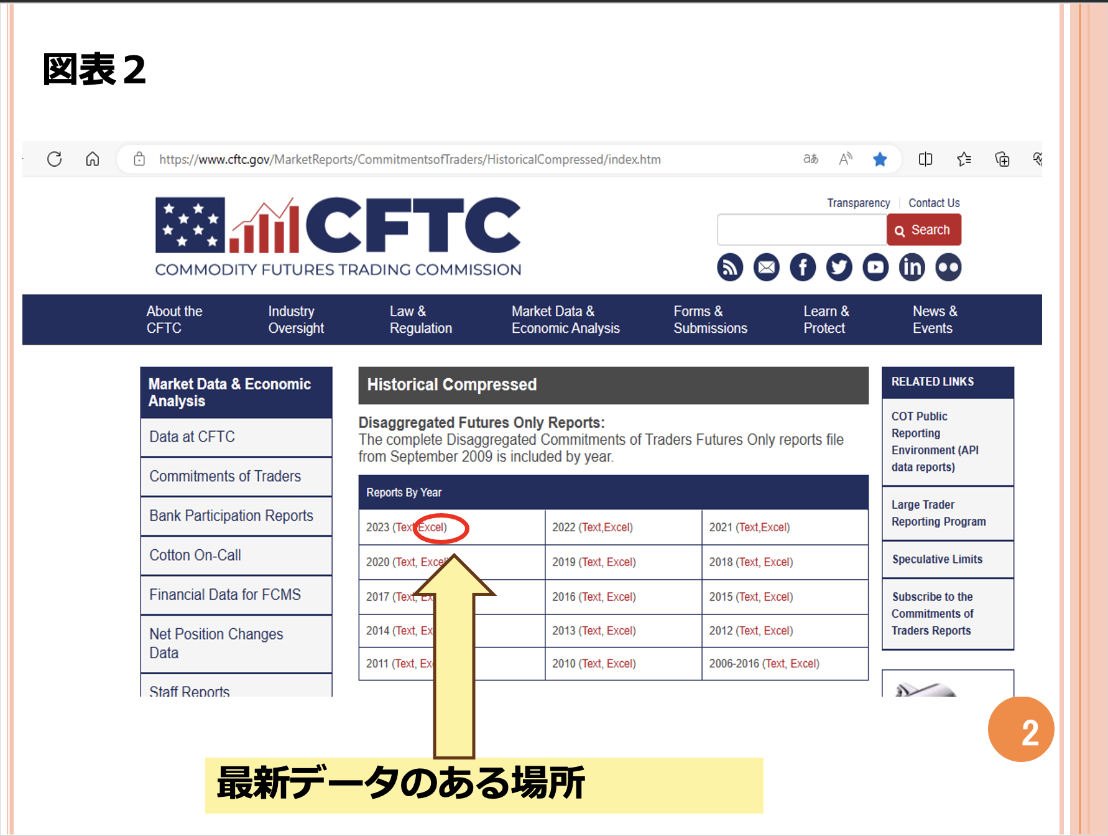Screen dimensions: 1108x836
Task: Open Large Trader Reporting Program link
Action: 939,513
